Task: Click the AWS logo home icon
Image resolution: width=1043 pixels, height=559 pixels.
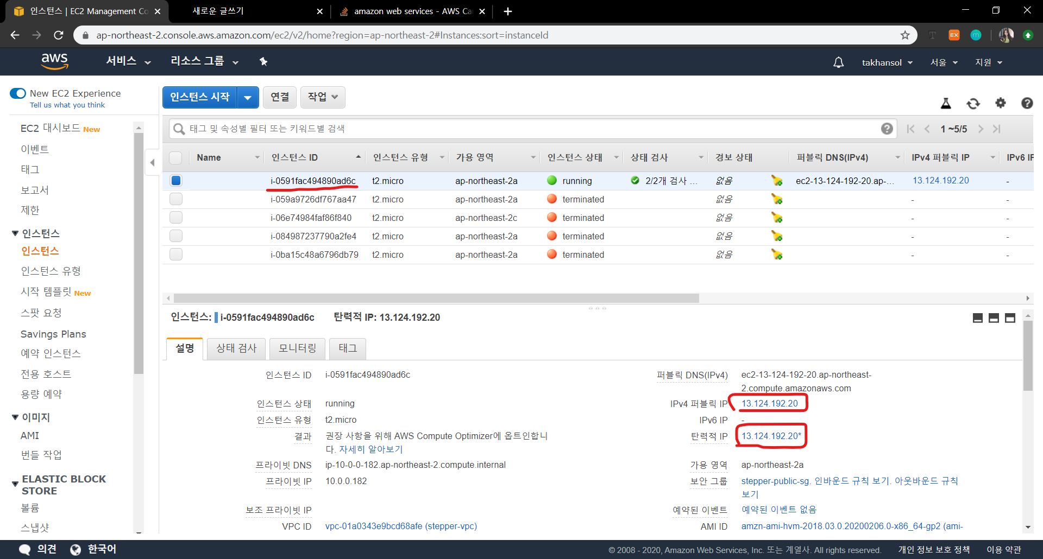Action: [x=54, y=61]
